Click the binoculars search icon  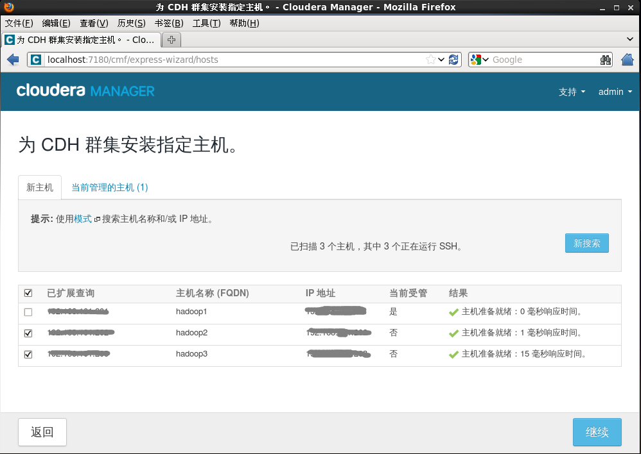[x=606, y=60]
